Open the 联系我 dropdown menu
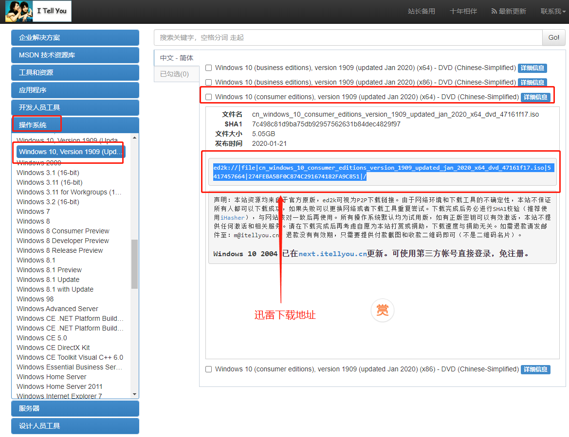The image size is (569, 437). 552,11
